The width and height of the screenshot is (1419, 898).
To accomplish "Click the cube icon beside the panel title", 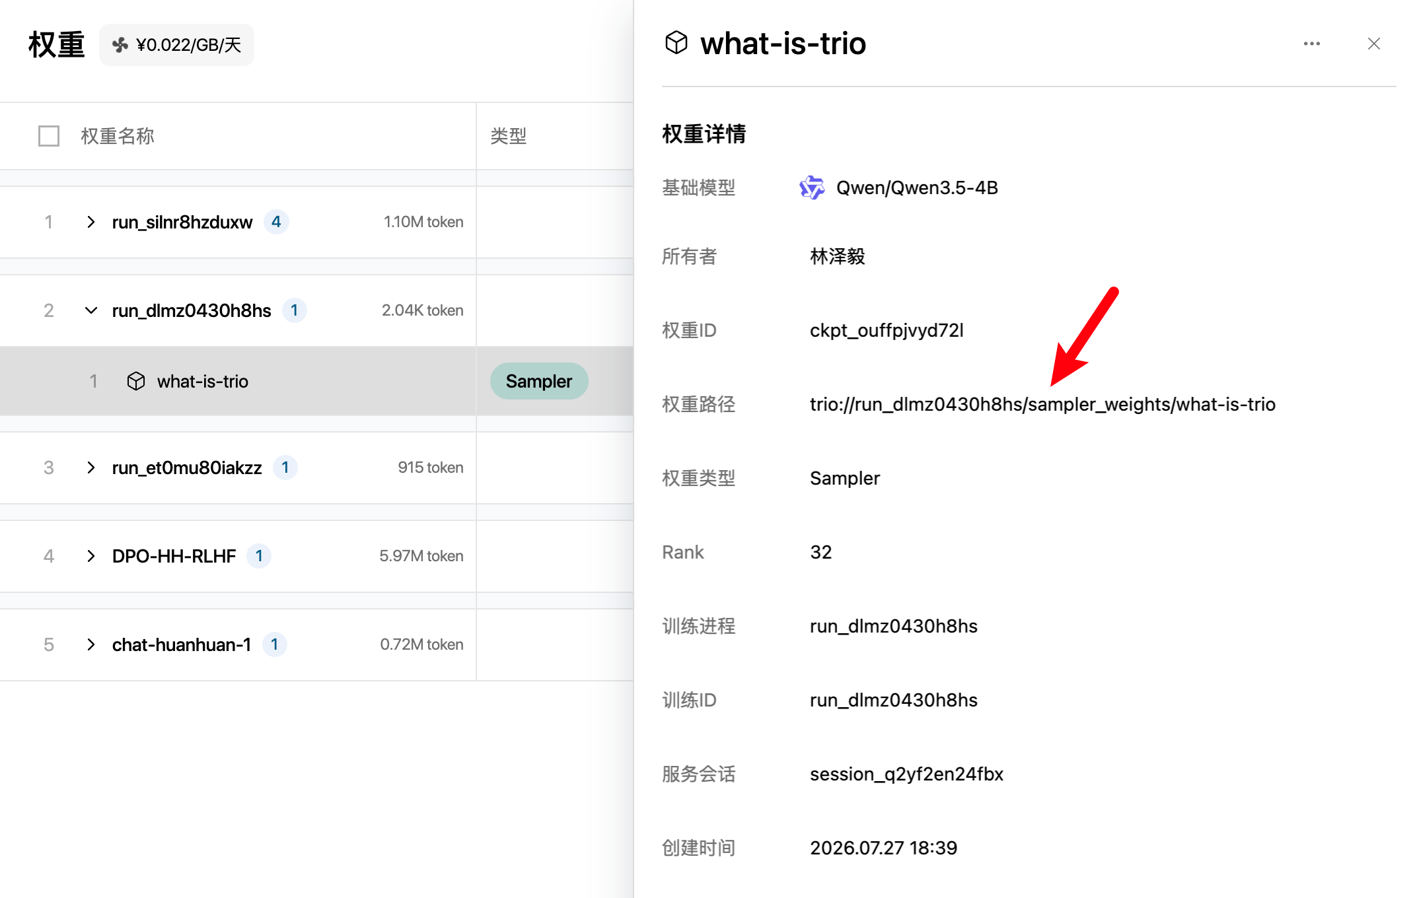I will [x=676, y=43].
